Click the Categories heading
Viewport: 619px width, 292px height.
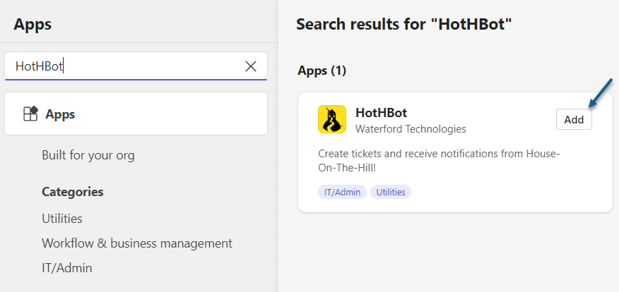click(x=73, y=192)
